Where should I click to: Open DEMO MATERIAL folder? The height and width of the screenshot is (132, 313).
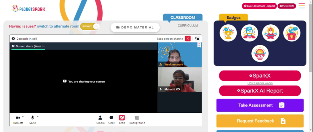pos(135,27)
